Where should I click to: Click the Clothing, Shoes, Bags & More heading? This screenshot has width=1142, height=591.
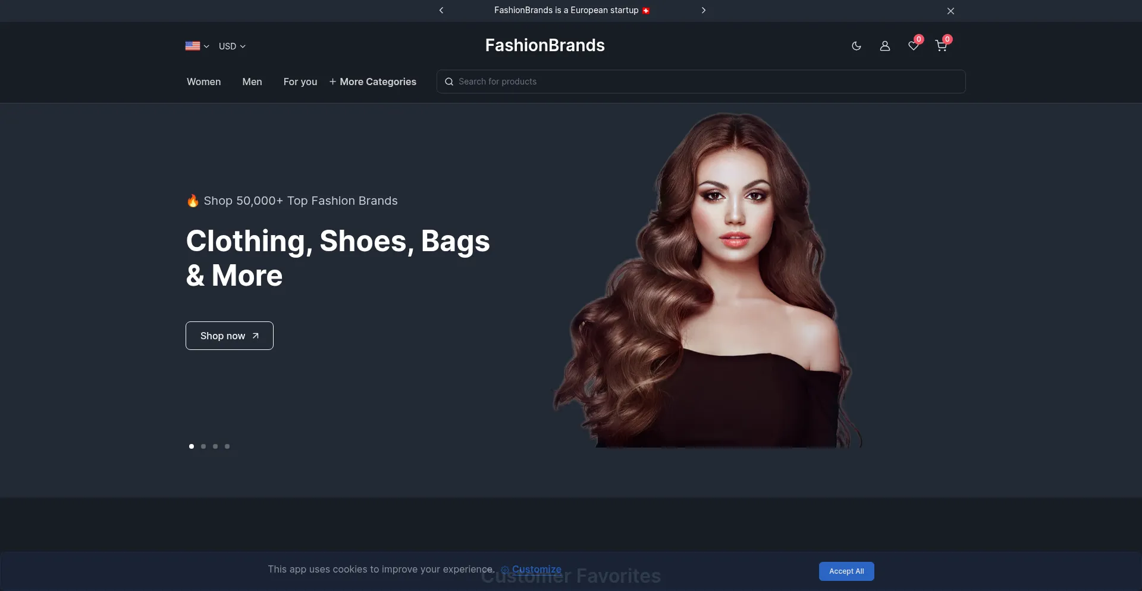click(338, 258)
